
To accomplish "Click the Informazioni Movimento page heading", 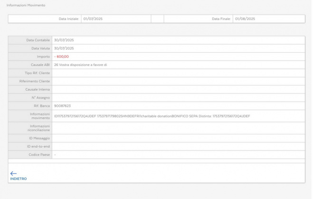I will tap(26, 5).
